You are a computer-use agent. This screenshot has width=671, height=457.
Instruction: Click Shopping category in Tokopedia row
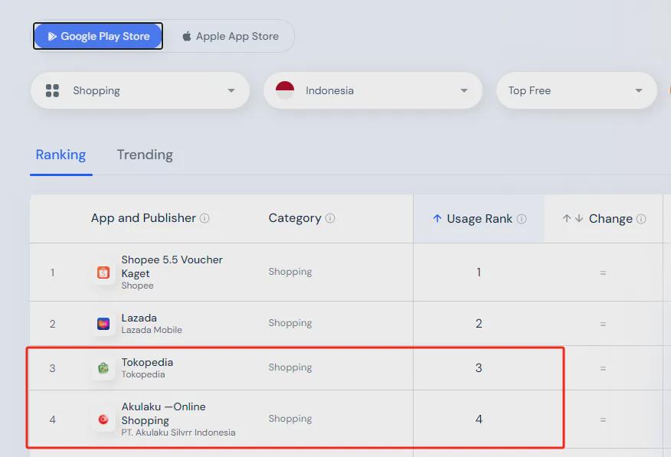point(290,367)
